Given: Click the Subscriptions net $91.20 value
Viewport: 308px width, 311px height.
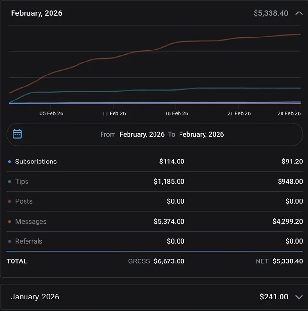Looking at the screenshot, I should [292, 162].
